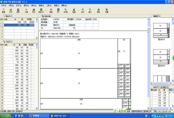Click 可用量 column header in 原材尺寸
Screen dimensions: 174x118
pyautogui.click(x=30, y=19)
